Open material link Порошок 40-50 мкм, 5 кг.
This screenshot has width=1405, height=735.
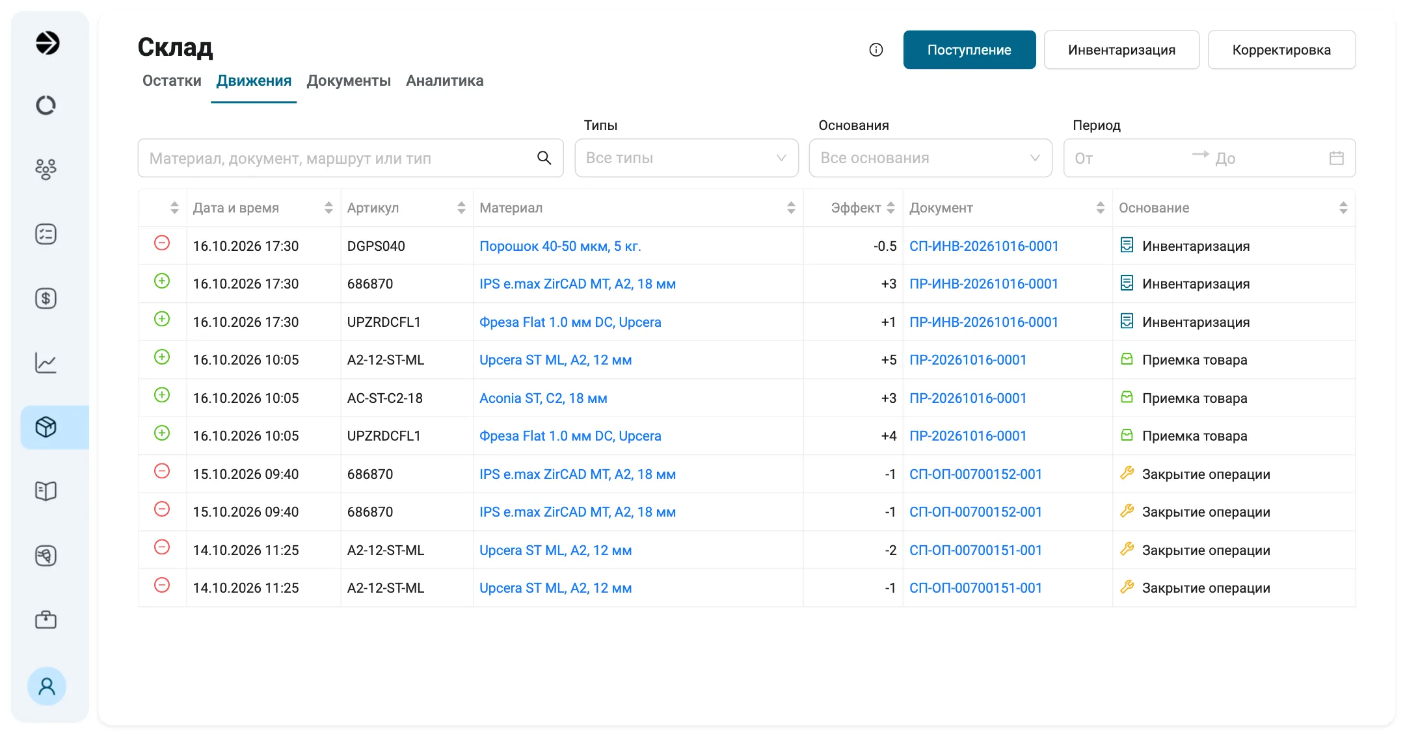pos(560,246)
